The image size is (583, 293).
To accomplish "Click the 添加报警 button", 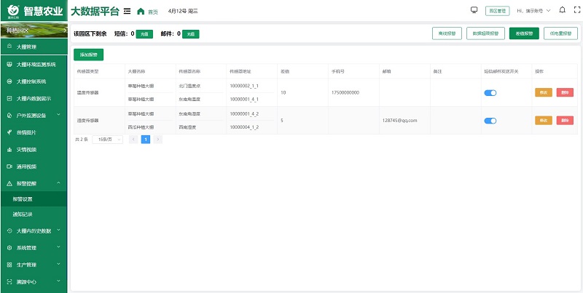I will coord(88,55).
